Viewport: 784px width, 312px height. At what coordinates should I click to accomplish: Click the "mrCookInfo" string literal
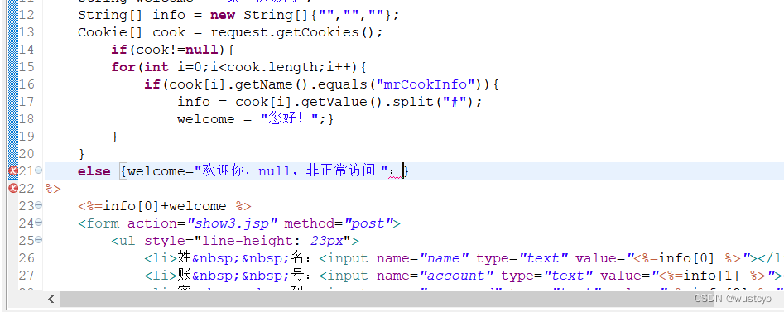tap(426, 84)
